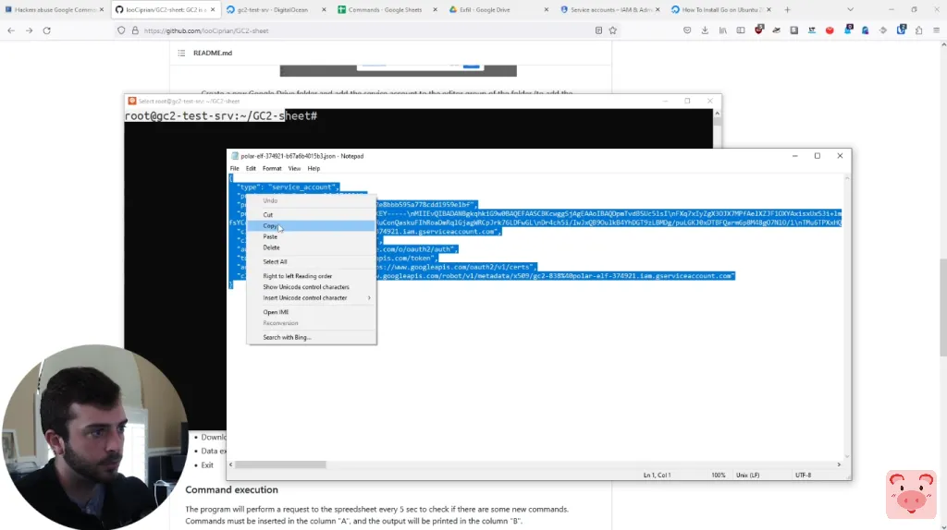
Task: Go forward in the Firefox browser
Action: (29, 30)
